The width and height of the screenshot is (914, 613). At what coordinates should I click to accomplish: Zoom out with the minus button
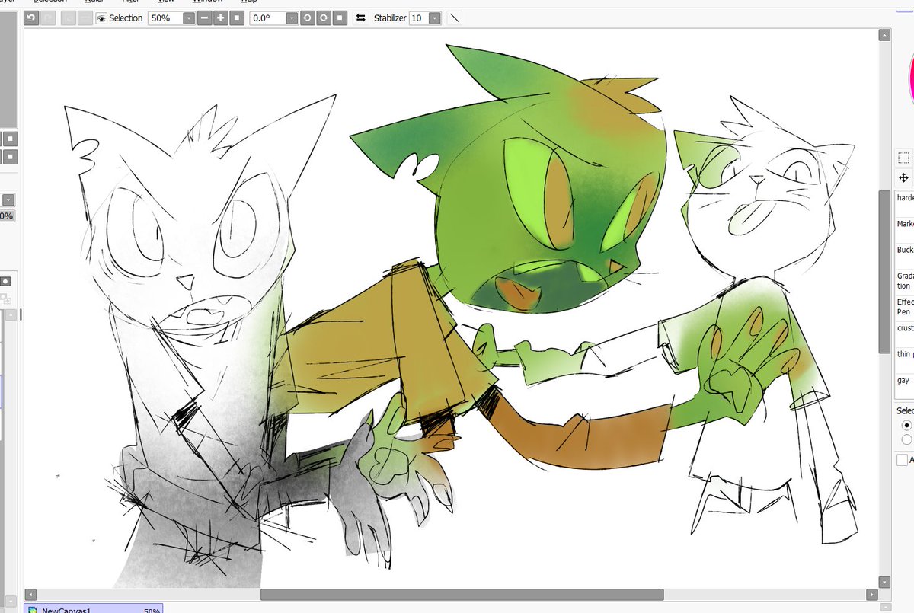pos(204,18)
